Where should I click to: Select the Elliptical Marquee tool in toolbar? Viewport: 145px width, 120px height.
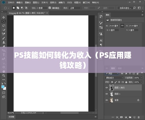(x=4, y=22)
